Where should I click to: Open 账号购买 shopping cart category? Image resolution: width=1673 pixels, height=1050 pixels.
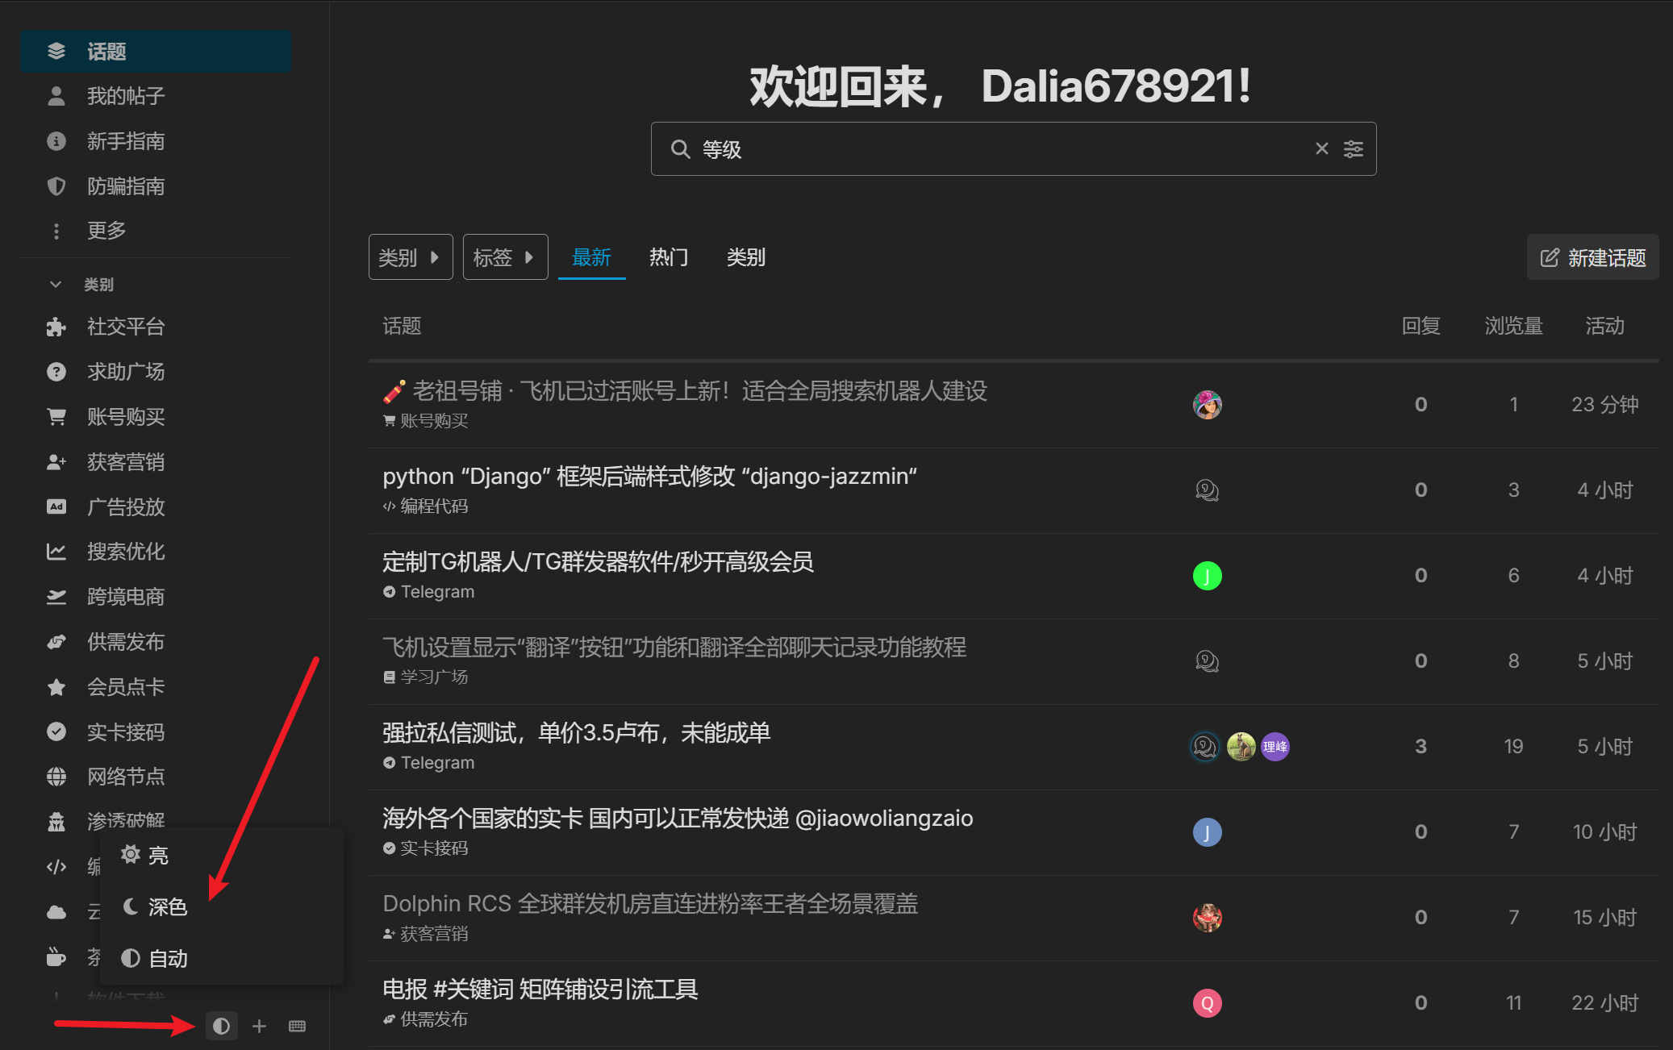tap(125, 417)
